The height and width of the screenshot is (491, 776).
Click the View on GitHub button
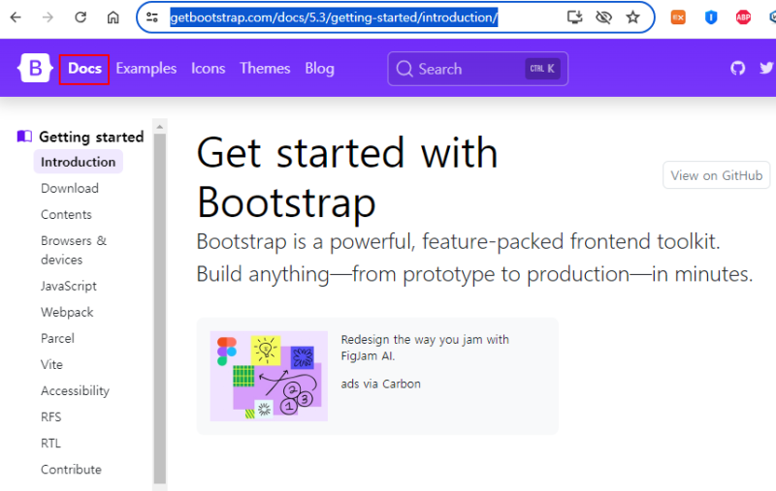pos(716,175)
